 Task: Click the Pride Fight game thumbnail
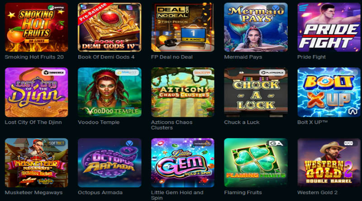[x=329, y=27]
